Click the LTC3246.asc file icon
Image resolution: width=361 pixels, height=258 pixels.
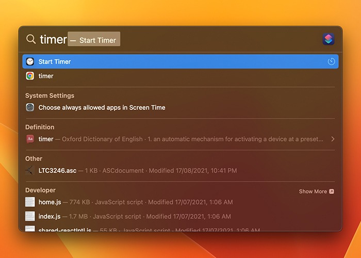(30, 170)
